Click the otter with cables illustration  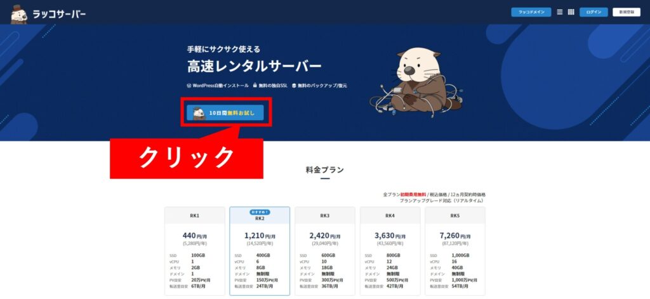coord(416,84)
